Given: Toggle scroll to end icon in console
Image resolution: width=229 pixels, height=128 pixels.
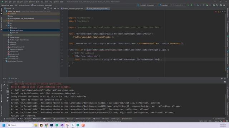Looking at the screenshot, I should click(x=8, y=95).
